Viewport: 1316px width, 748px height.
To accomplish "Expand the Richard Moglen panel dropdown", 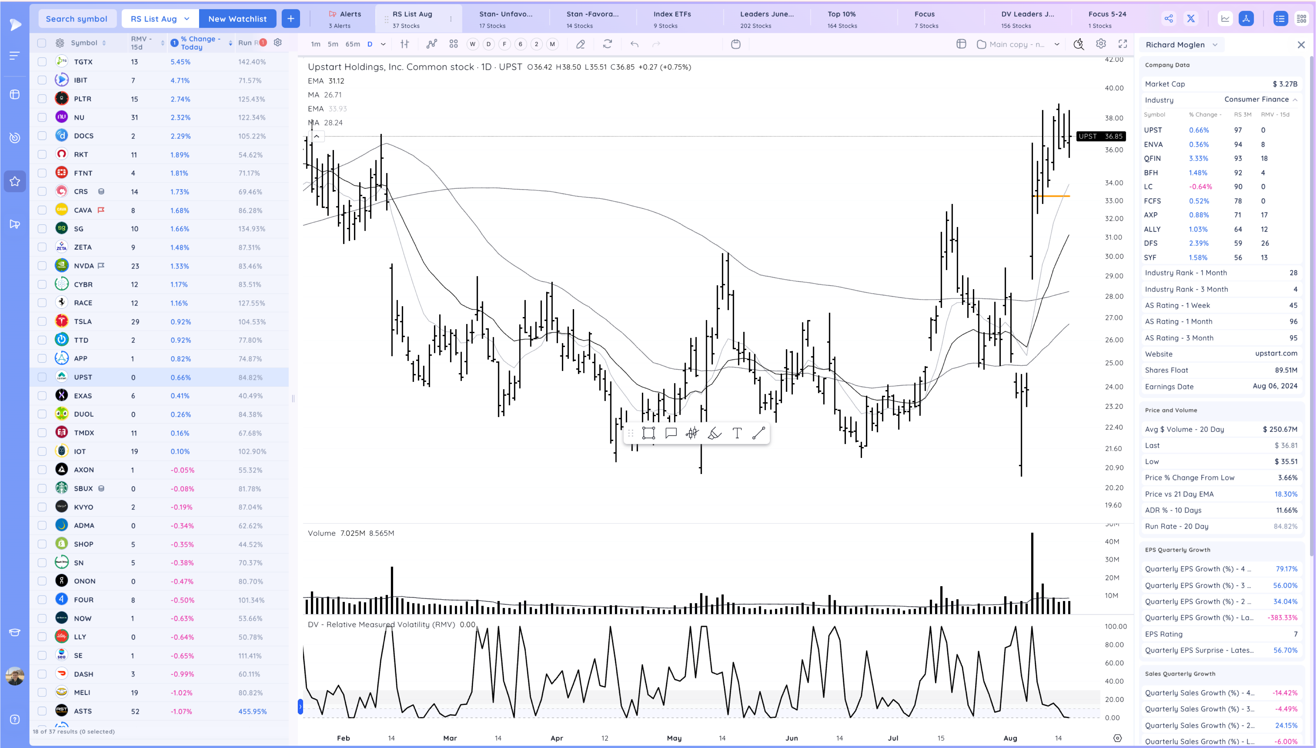I will 1181,45.
